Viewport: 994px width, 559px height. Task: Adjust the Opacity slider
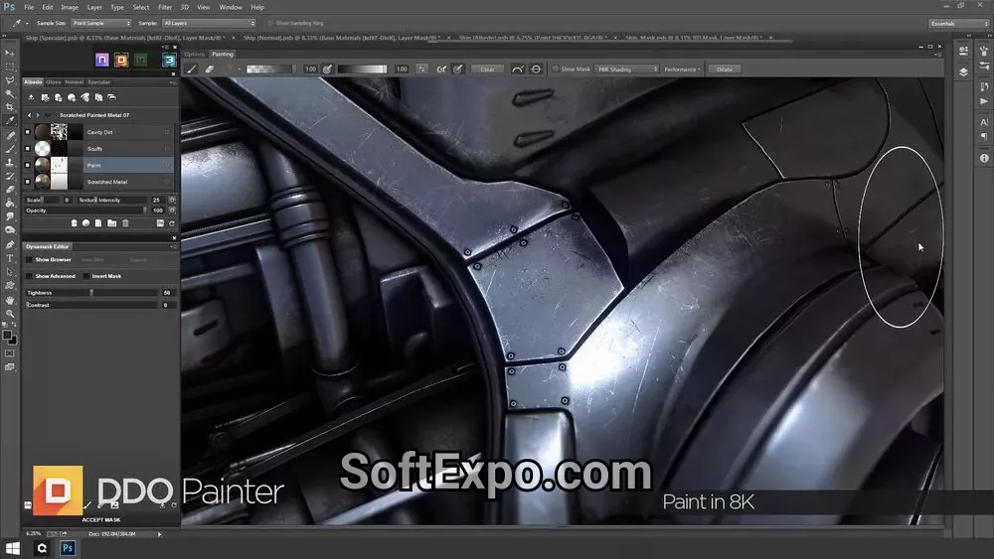(85, 210)
